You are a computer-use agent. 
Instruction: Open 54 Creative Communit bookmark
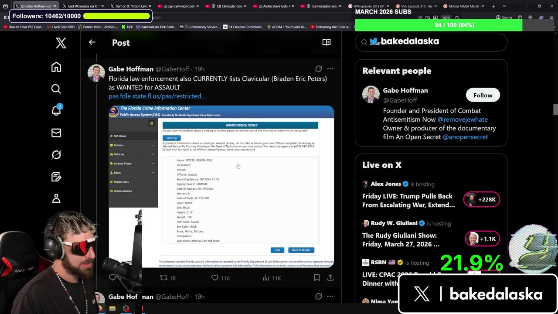tap(243, 27)
